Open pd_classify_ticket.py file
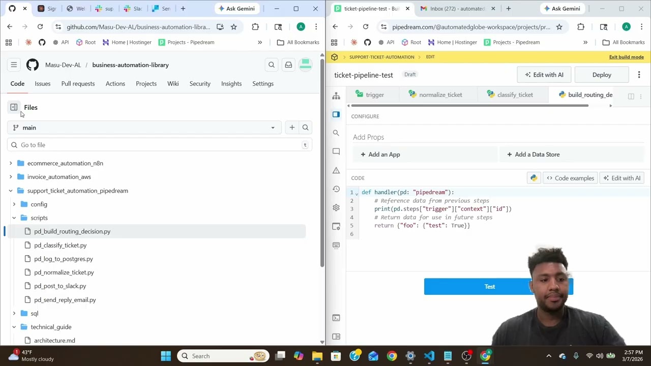This screenshot has width=651, height=366. point(61,246)
